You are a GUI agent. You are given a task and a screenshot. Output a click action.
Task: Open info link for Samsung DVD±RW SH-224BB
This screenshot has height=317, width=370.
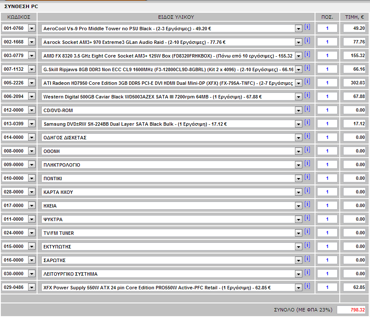coord(307,123)
